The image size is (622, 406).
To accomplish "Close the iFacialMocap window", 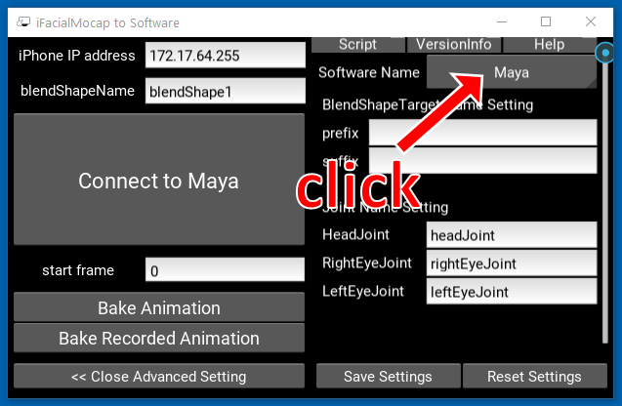I will (x=591, y=21).
